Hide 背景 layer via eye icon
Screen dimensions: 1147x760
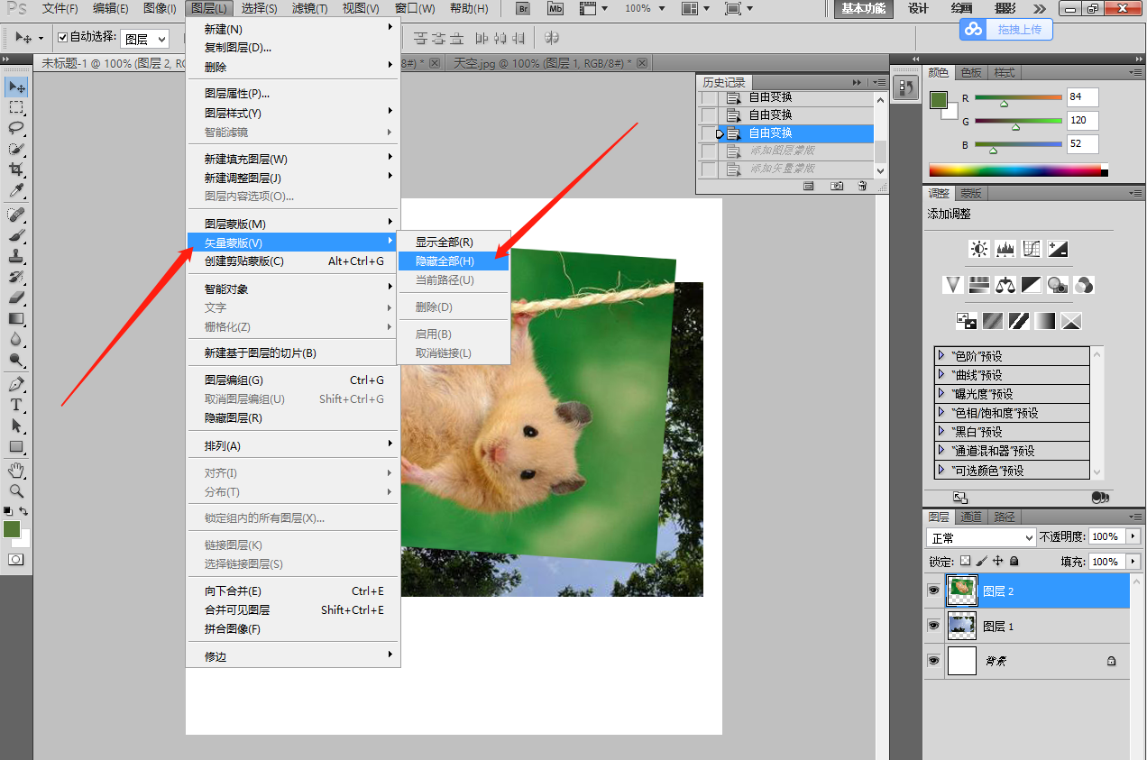[933, 661]
